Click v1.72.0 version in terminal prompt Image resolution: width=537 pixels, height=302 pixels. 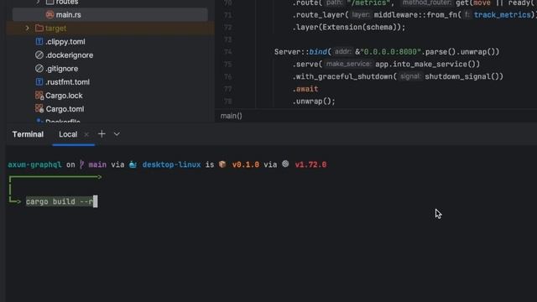click(310, 164)
